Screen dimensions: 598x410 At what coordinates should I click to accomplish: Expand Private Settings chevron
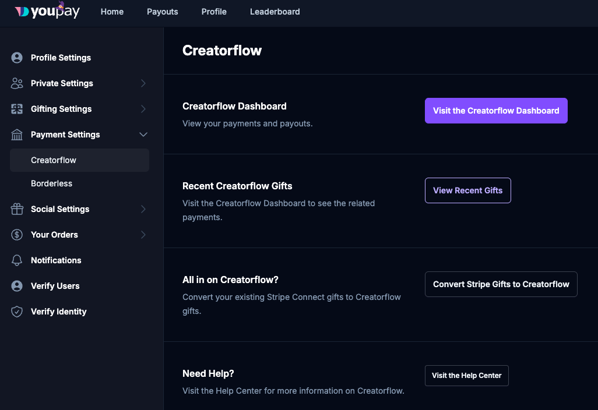click(143, 83)
